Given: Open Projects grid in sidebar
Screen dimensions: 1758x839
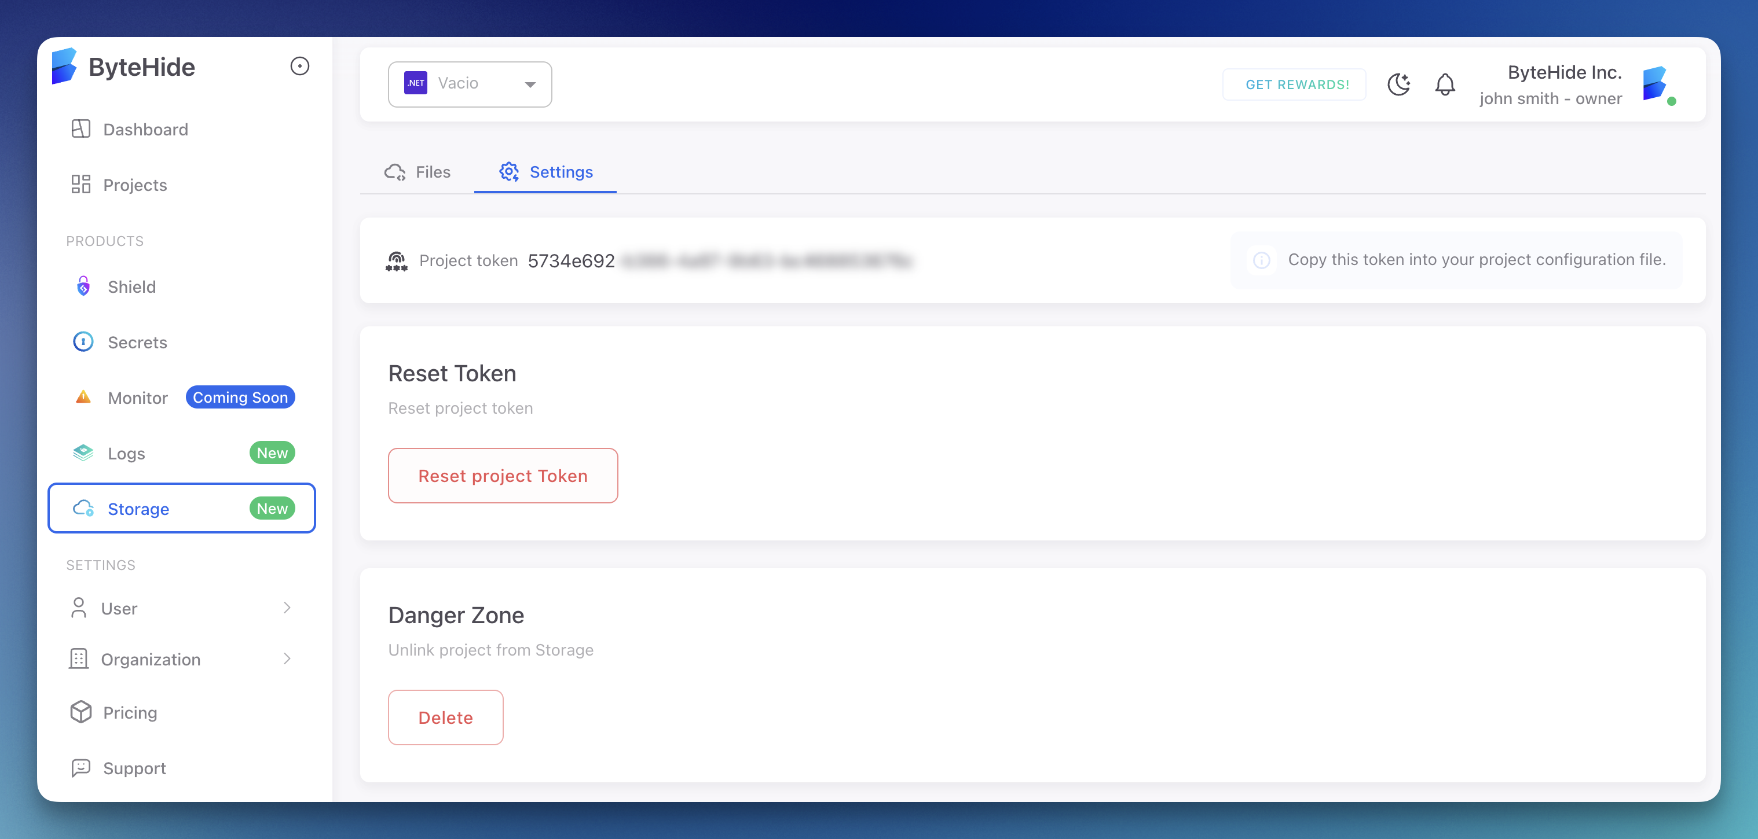Looking at the screenshot, I should 134,185.
